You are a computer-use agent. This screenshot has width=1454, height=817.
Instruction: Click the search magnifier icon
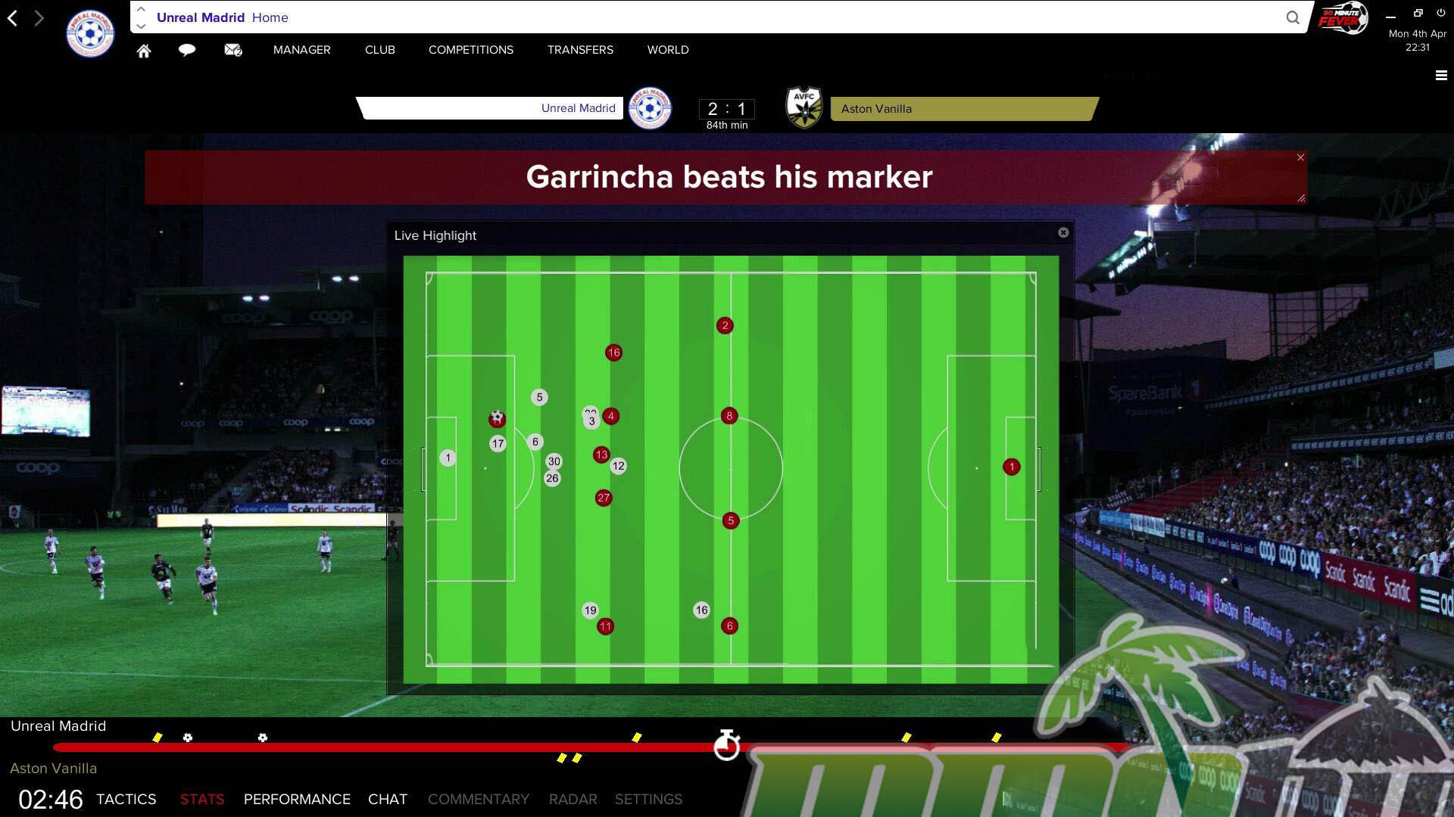point(1293,17)
